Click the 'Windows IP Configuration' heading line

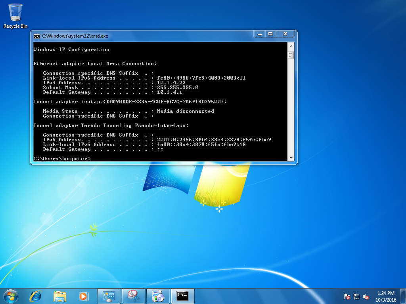(71, 49)
